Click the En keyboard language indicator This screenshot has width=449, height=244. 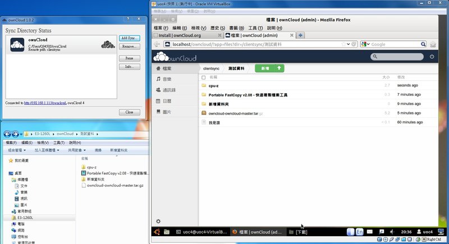pyautogui.click(x=360, y=232)
